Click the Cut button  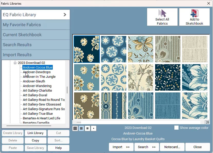click(58, 133)
